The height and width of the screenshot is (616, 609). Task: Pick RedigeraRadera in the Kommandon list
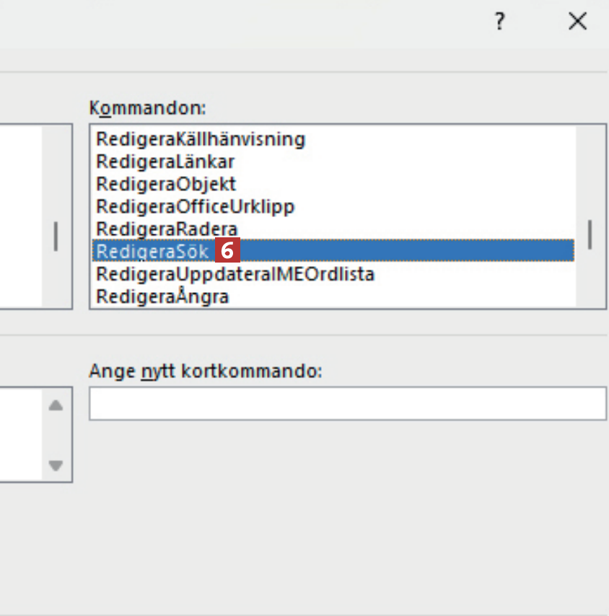[167, 229]
